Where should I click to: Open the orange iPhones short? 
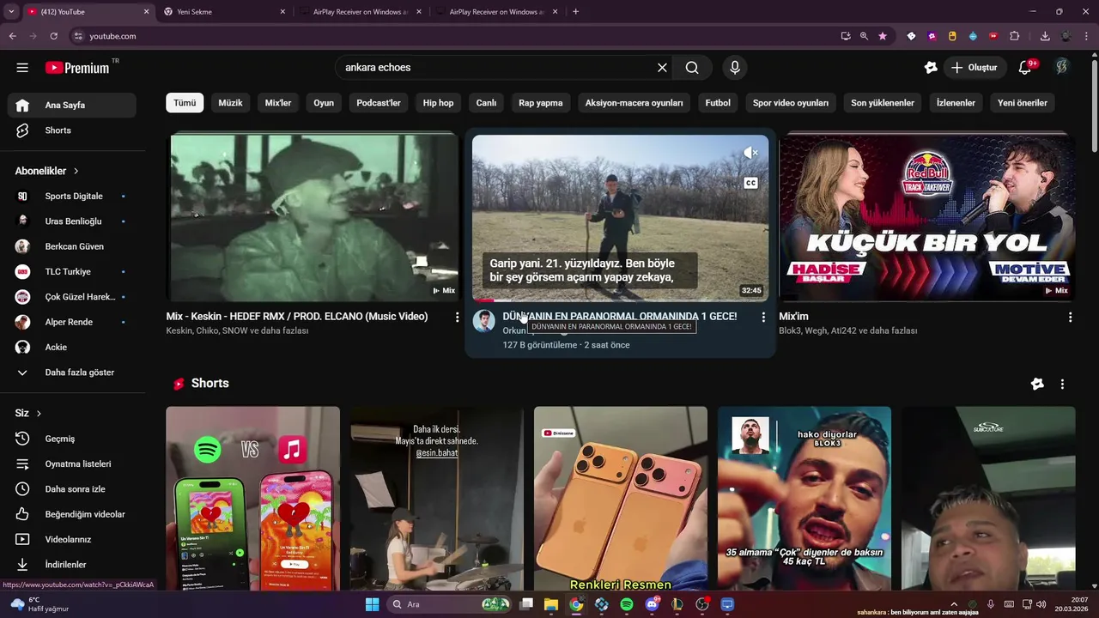pyautogui.click(x=621, y=499)
